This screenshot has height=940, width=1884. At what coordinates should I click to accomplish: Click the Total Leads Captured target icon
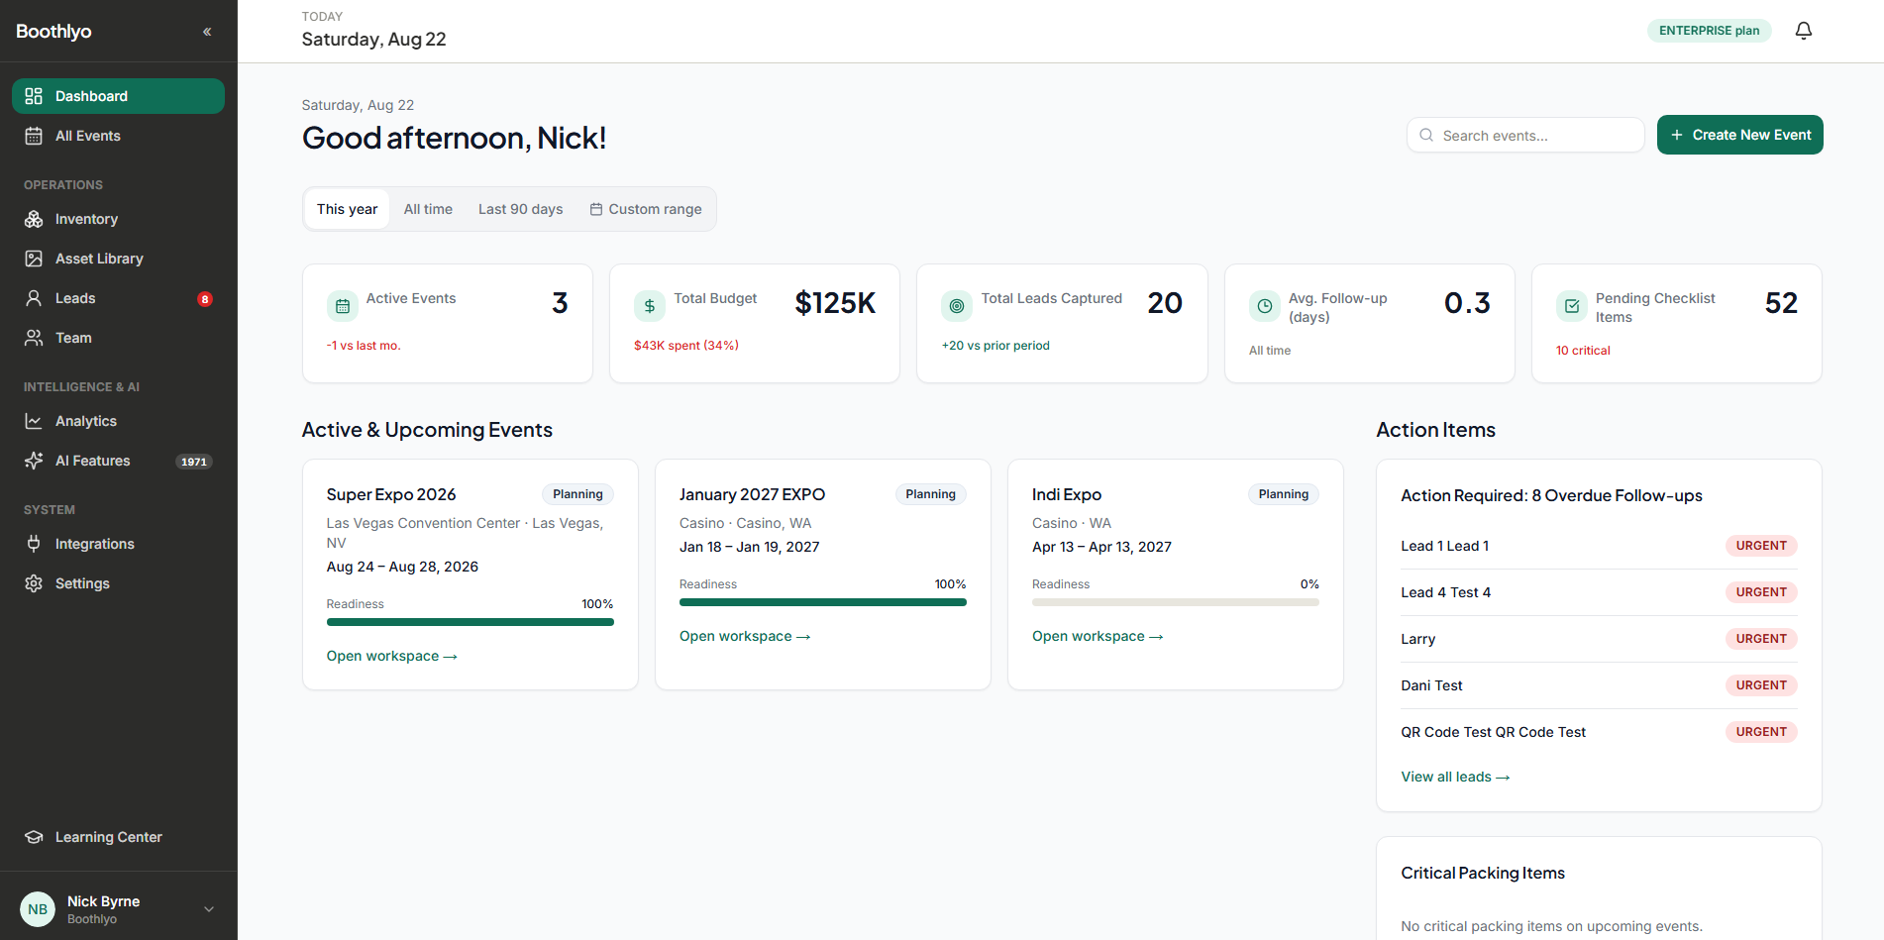tap(957, 306)
